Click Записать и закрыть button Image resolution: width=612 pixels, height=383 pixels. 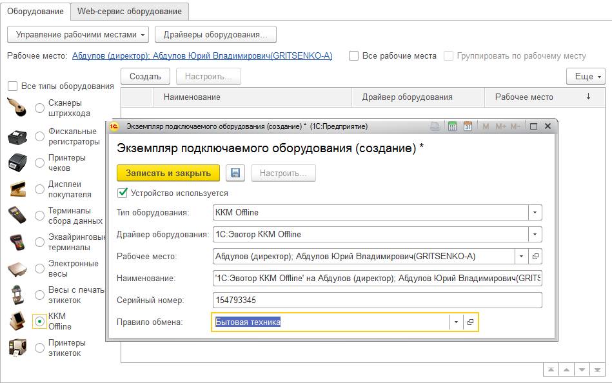click(x=168, y=173)
